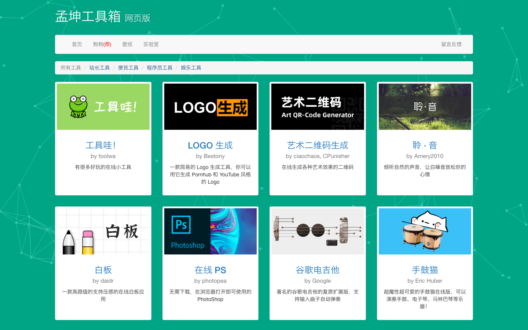Open the LOGO 生成 tool link

pyautogui.click(x=210, y=145)
